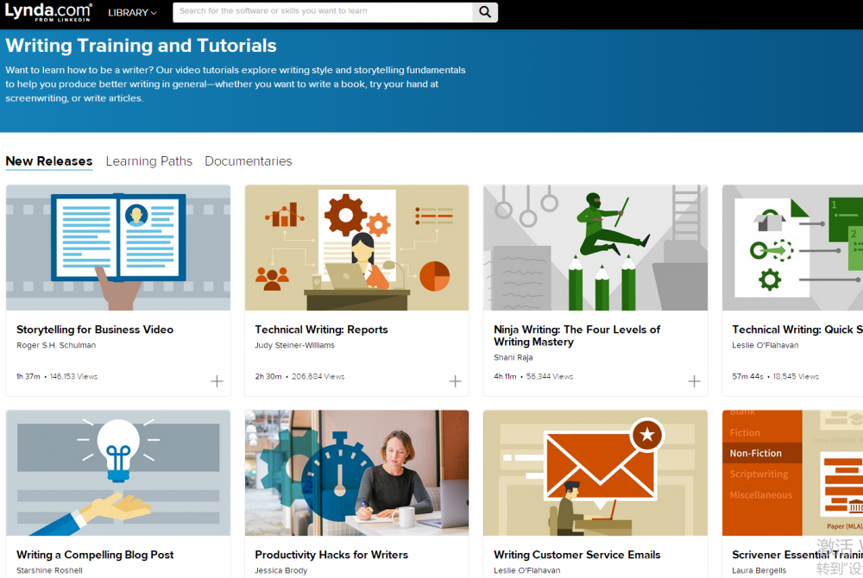Viewport: 863px width, 578px height.
Task: Click the magnifying glass search button
Action: (485, 12)
